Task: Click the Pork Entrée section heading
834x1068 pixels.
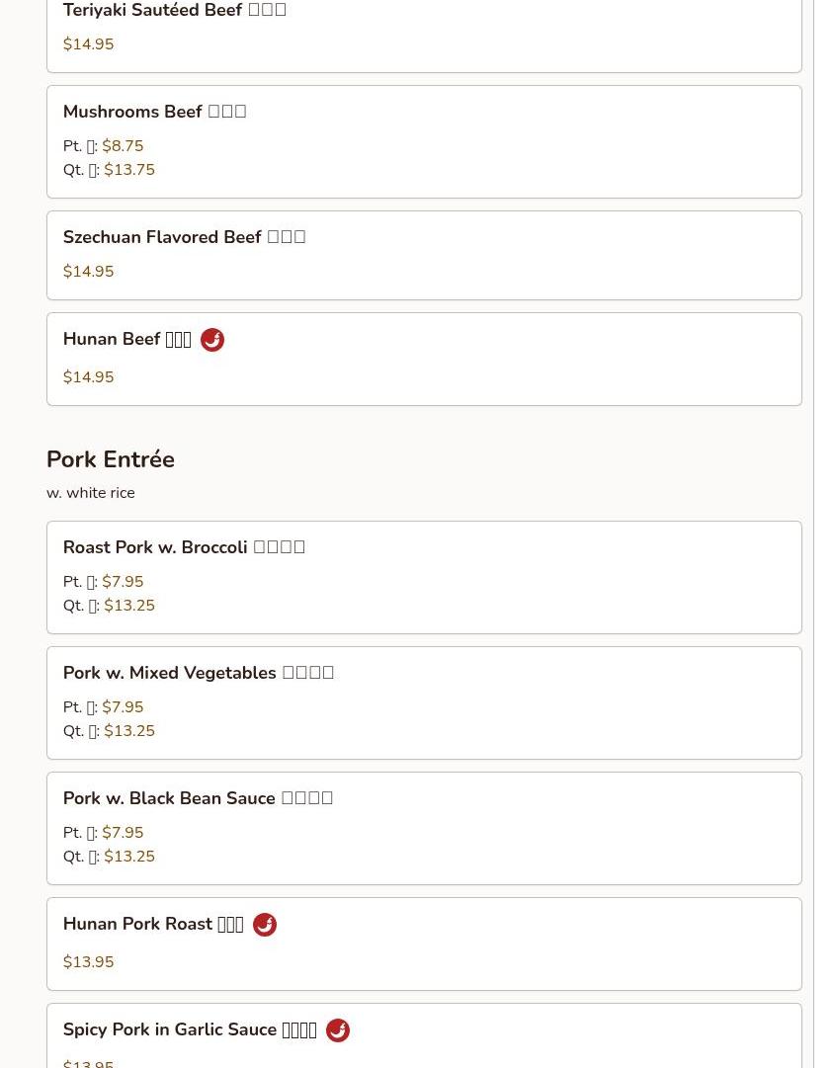Action: point(111,459)
